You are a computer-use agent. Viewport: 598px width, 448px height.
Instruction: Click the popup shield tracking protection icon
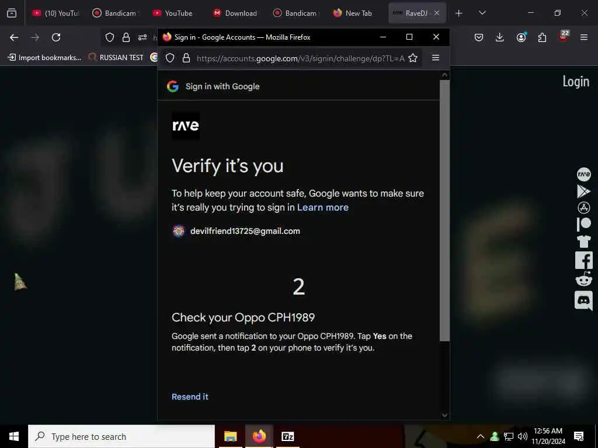[x=170, y=58]
